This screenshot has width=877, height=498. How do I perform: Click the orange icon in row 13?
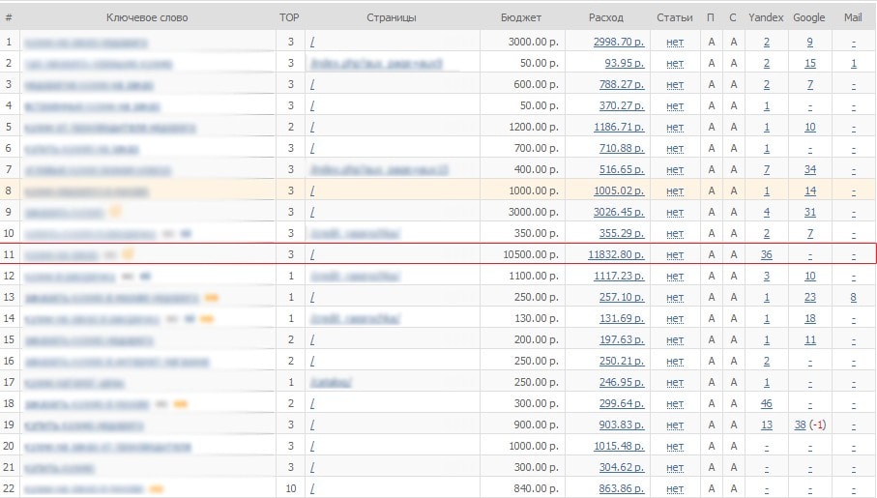(x=212, y=297)
